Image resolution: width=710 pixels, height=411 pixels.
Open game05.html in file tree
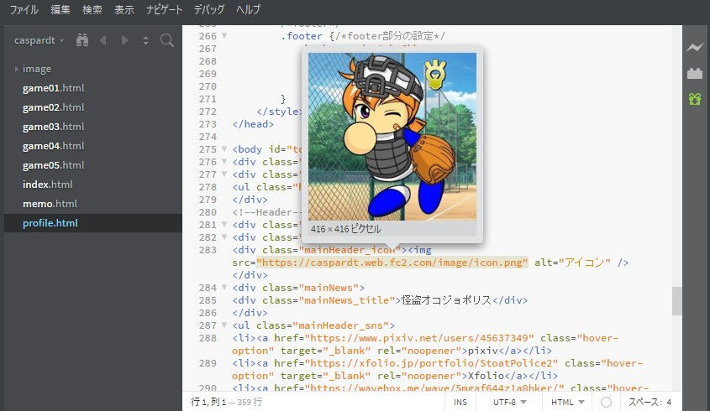click(54, 165)
